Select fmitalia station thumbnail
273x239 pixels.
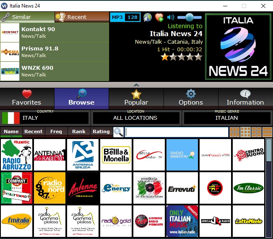(x=16, y=221)
